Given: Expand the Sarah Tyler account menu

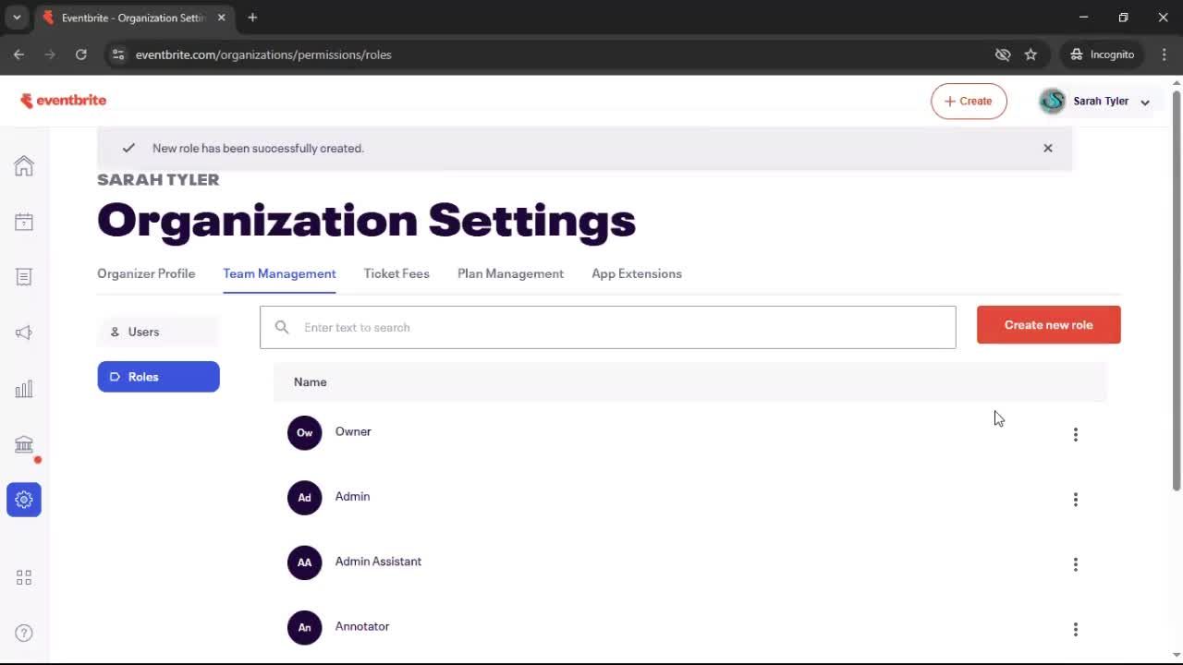Looking at the screenshot, I should (x=1144, y=102).
